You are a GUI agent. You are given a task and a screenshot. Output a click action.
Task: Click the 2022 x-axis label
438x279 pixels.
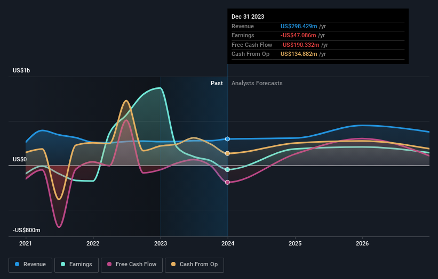coord(93,243)
